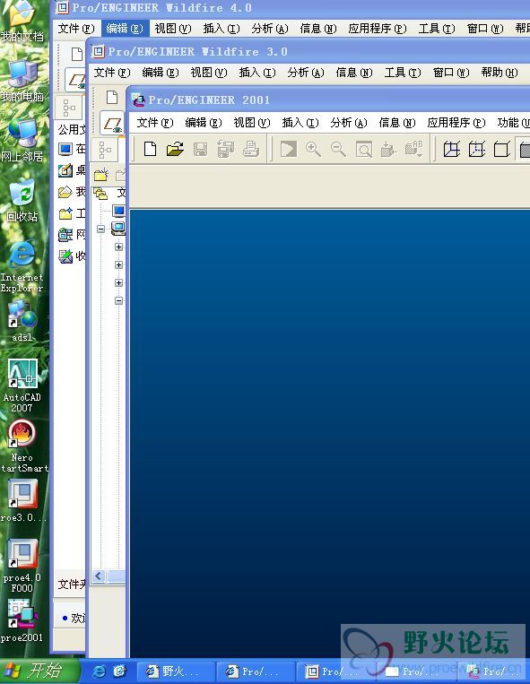Open 窗口(W) menu in Wildfire 3.0
Image resolution: width=530 pixels, height=684 pixels.
click(451, 72)
